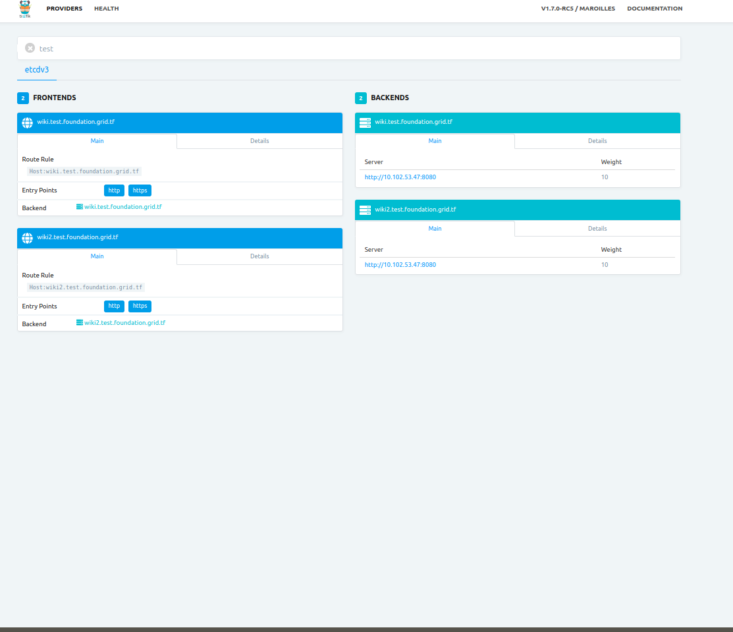Select the etcdv3 provider tab
Image resolution: width=733 pixels, height=632 pixels.
(37, 70)
